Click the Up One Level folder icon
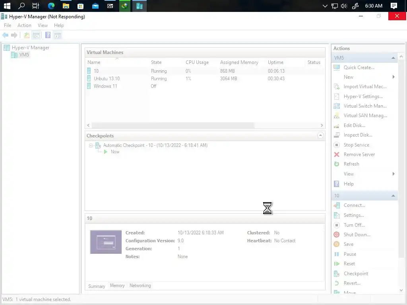The height and width of the screenshot is (305, 407). (27, 35)
